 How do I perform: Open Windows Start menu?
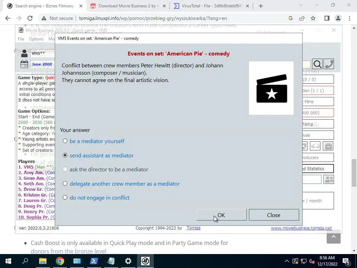pyautogui.click(x=8, y=261)
